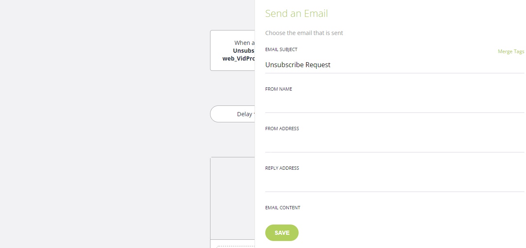Open Merge Tags
This screenshot has width=526, height=248.
click(x=511, y=51)
